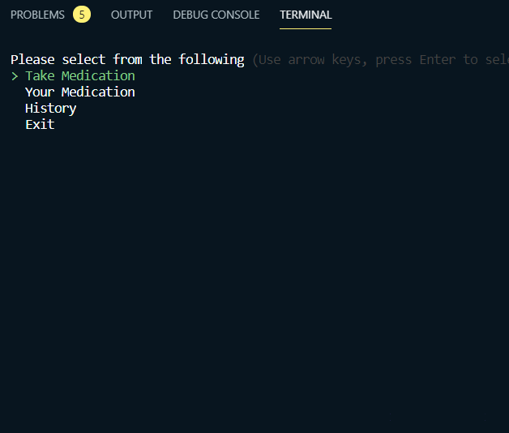Viewport: 509px width, 433px height.
Task: Choose the Take Medication option
Action: pos(80,76)
